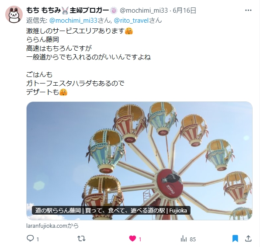Image resolution: width=260 pixels, height=247 pixels.
Task: Click the 道の駅ららん藤岡 card title overlay
Action: 111,211
